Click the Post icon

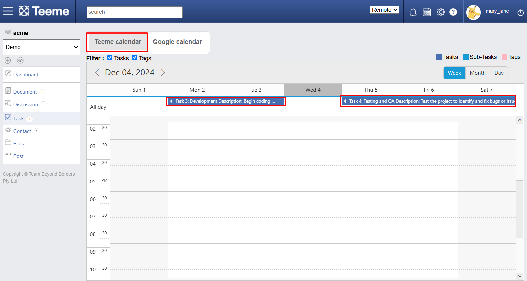click(x=8, y=155)
